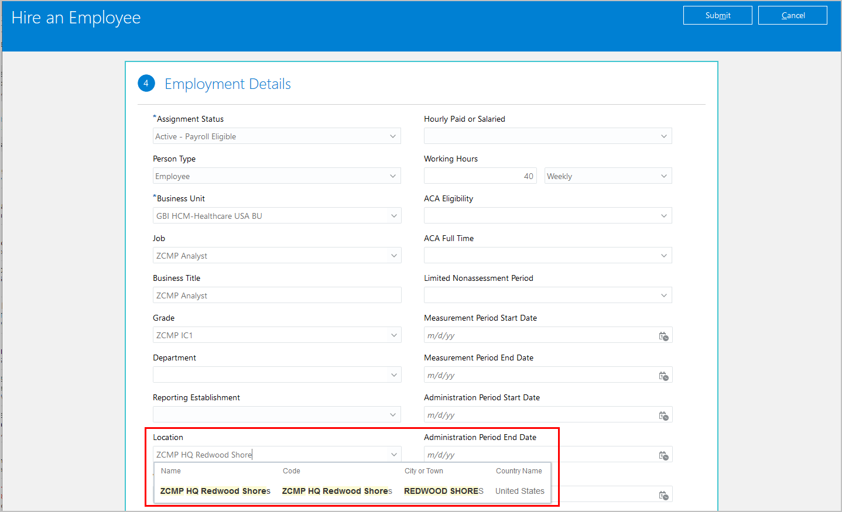This screenshot has width=842, height=512.
Task: Open Administration Period End Date calendar icon
Action: coord(663,455)
